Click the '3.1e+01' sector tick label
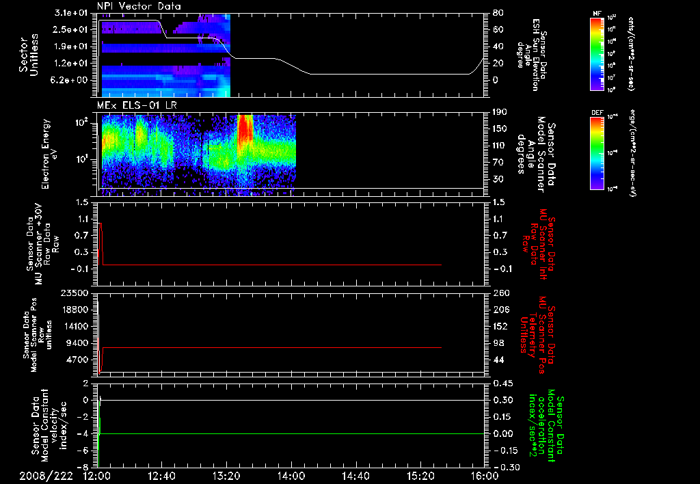 click(71, 13)
